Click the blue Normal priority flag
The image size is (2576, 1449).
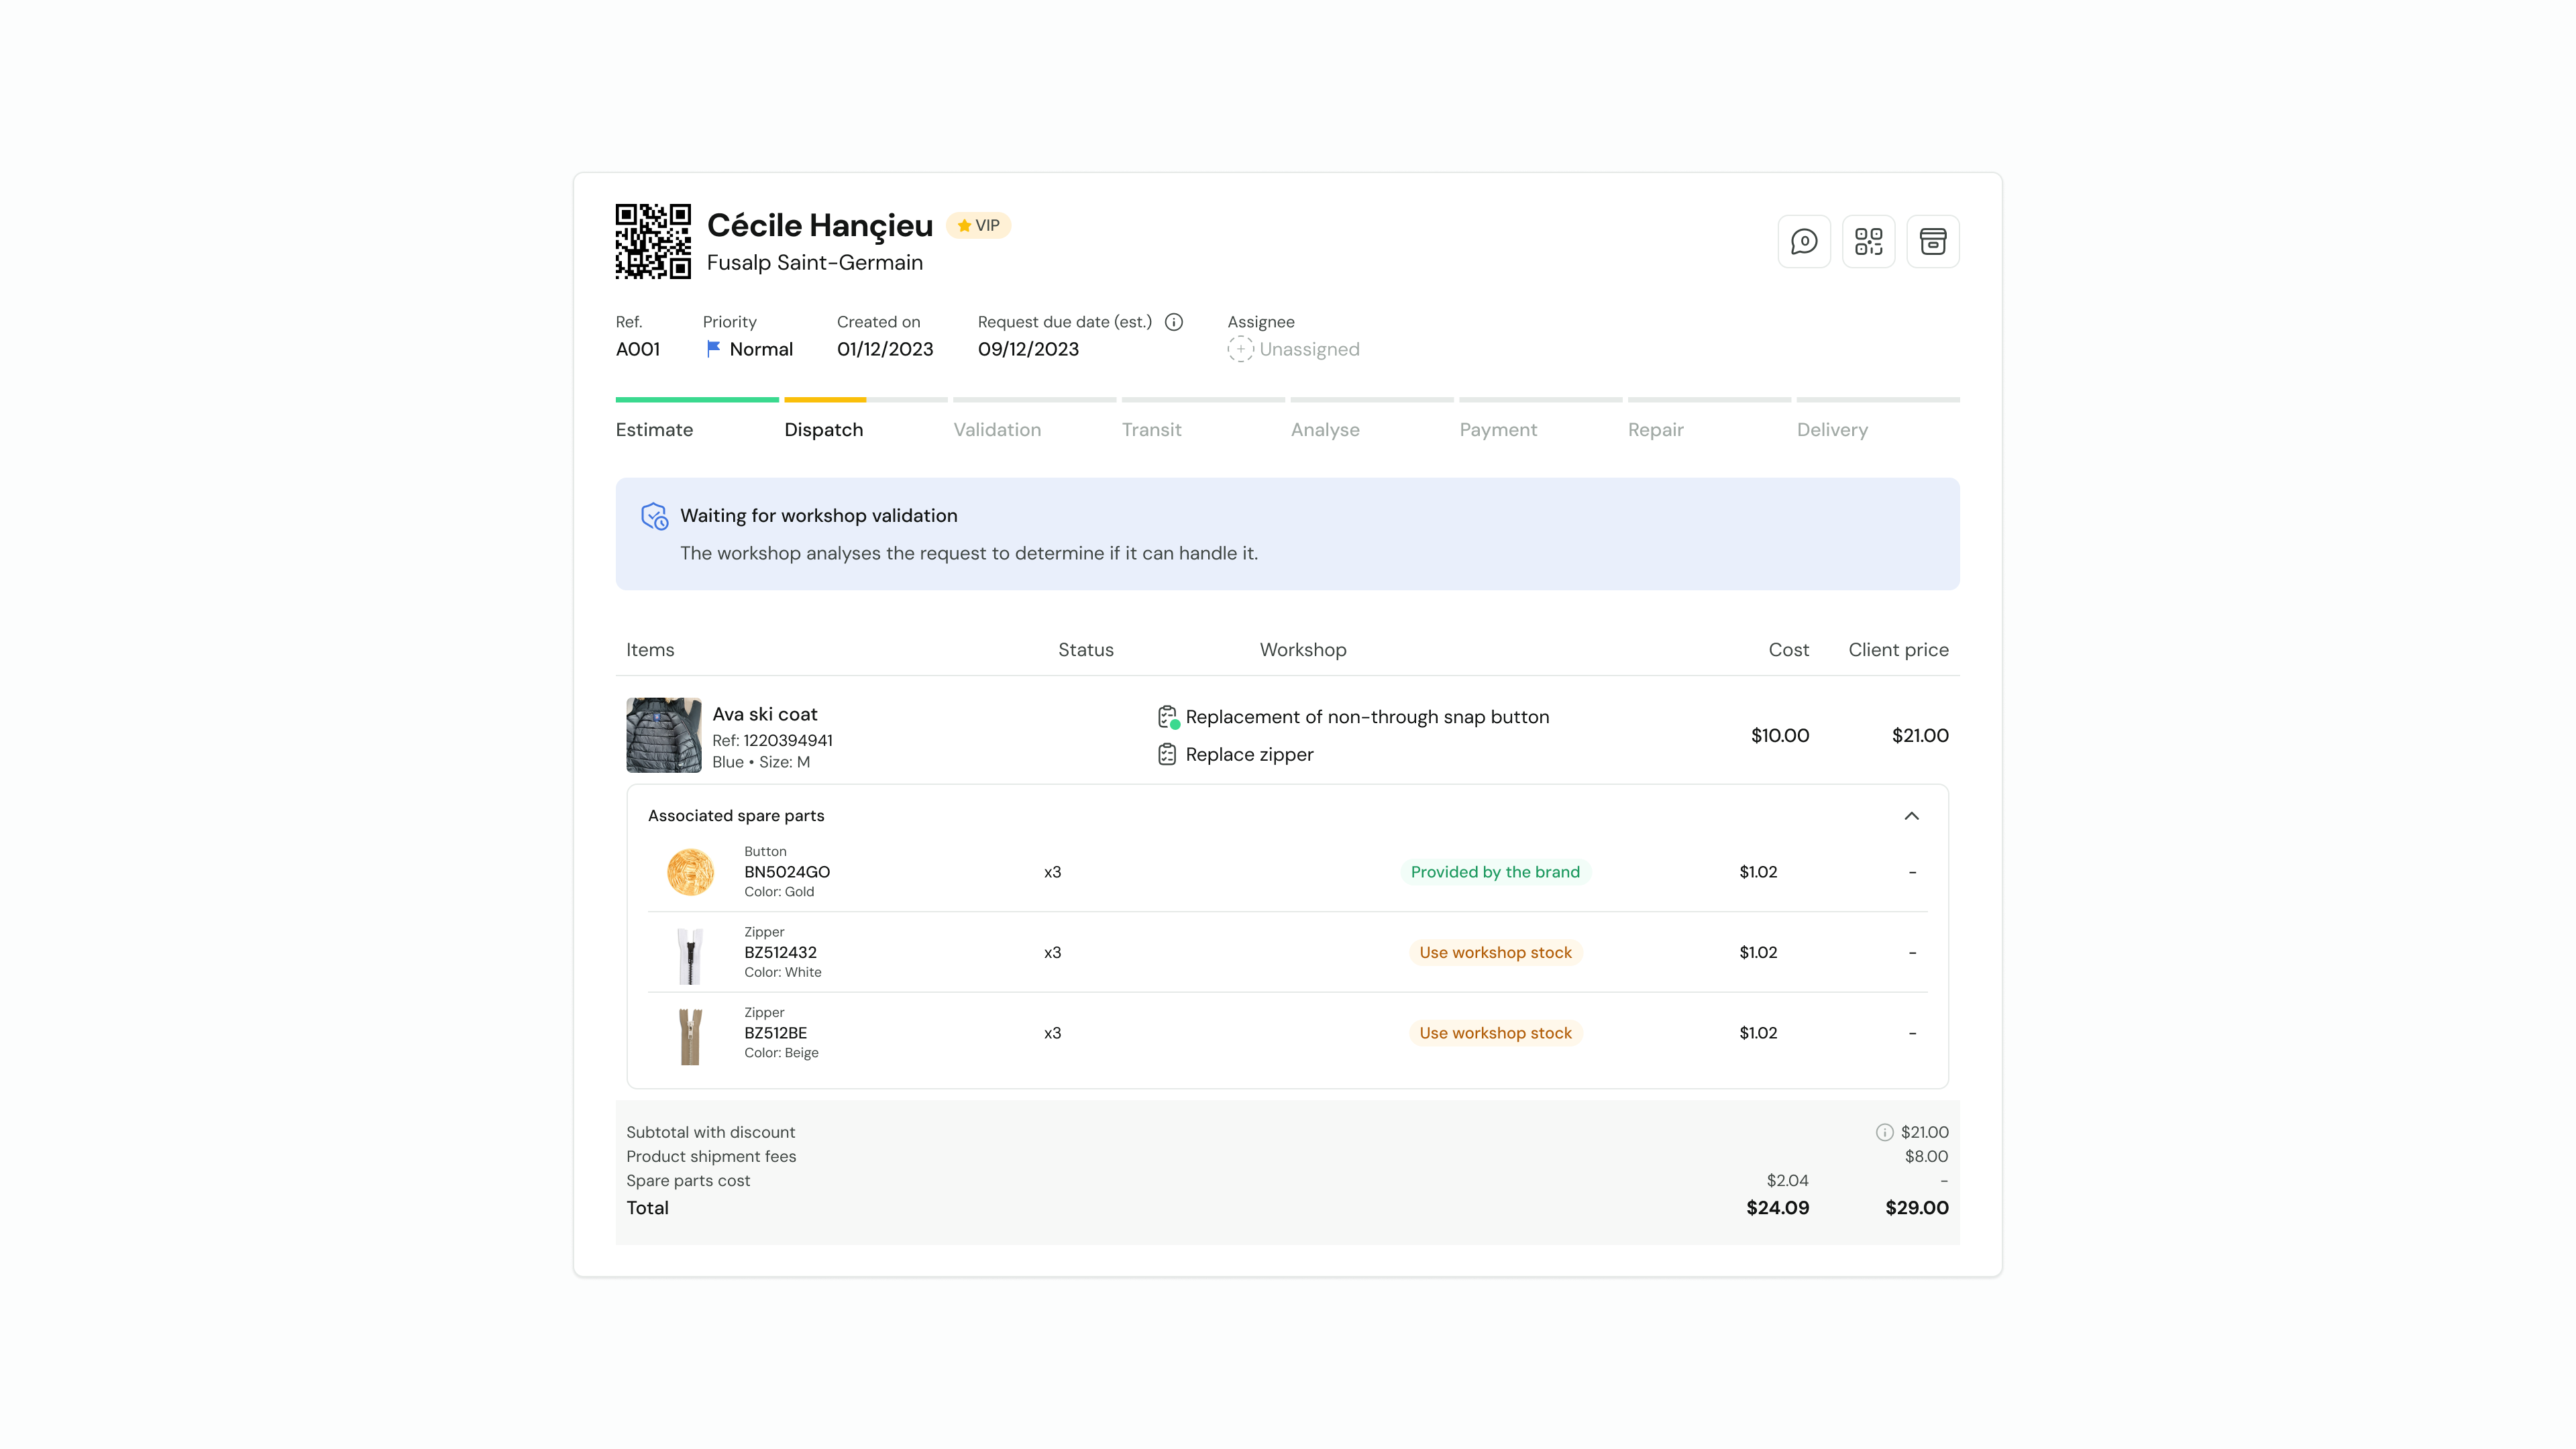tap(713, 349)
